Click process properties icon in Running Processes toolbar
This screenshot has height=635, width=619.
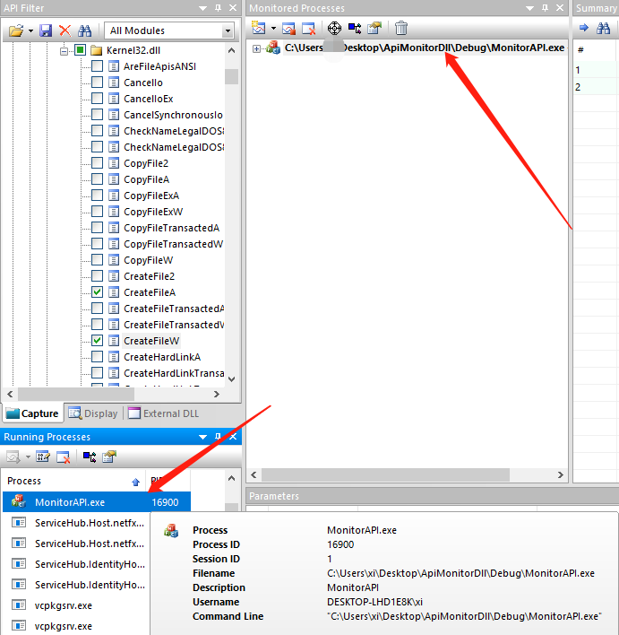point(43,457)
